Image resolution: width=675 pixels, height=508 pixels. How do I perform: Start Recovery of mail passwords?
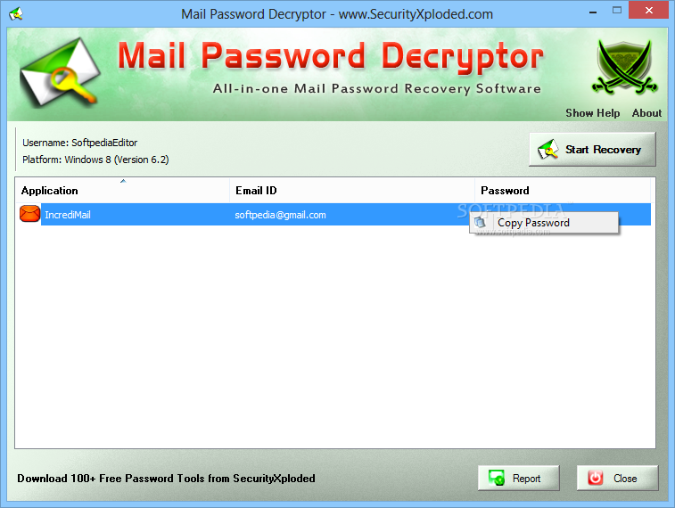point(592,149)
